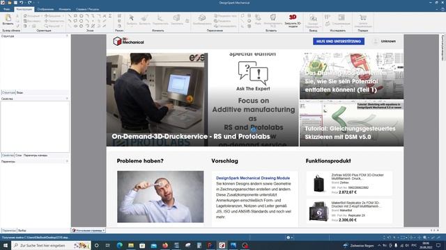446x250 pixels.
Task: Click the shopping cart order icon
Action: click(363, 17)
